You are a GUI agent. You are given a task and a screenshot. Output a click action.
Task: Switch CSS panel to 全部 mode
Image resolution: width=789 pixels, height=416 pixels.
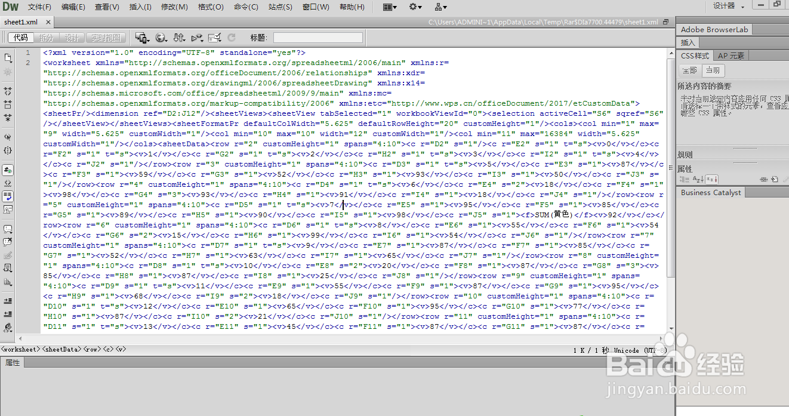coord(690,70)
